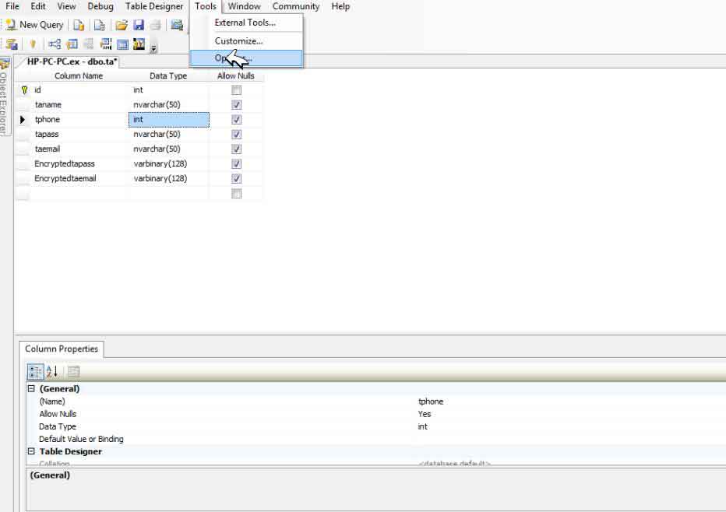
Task: Save the table with the floppy disk icon
Action: [139, 25]
